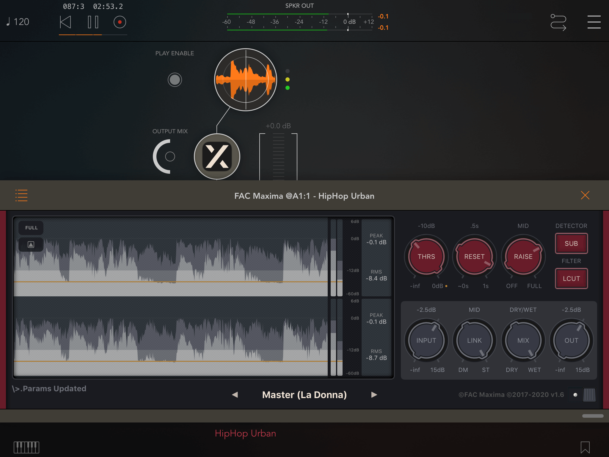
Task: Click the FAC Maxima @A1:1 window title
Action: (304, 196)
